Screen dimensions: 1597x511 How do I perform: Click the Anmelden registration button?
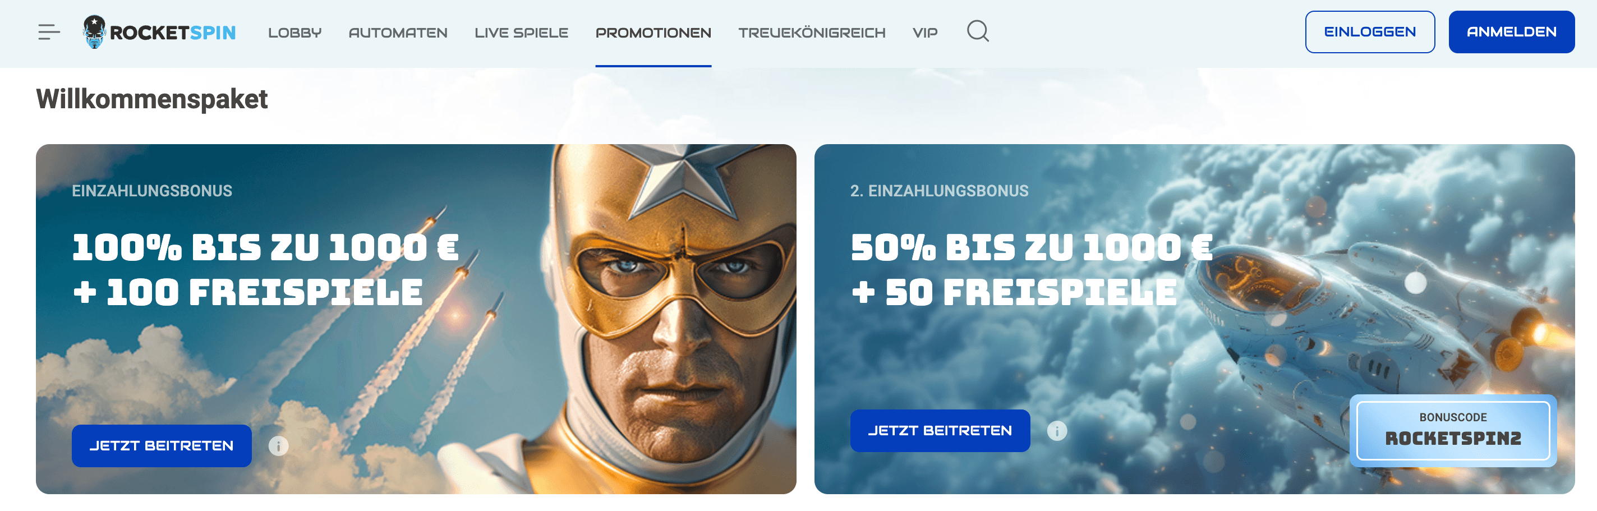(x=1511, y=31)
